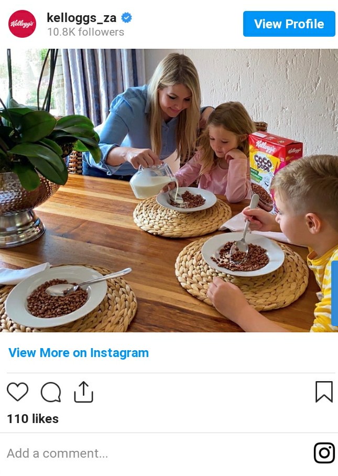The width and height of the screenshot is (338, 476).
Task: Click the blue verified badge beside kelloggs_za
Action: (126, 18)
